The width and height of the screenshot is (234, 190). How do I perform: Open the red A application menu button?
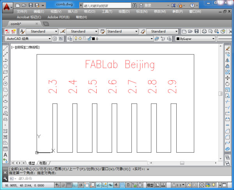(x=7, y=7)
